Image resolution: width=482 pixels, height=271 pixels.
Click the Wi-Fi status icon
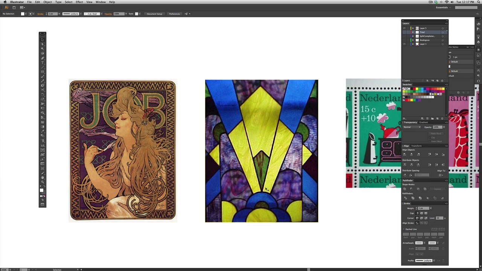447,2
